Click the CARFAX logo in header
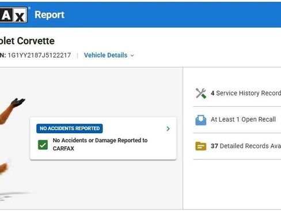The width and height of the screenshot is (281, 211). 14,15
